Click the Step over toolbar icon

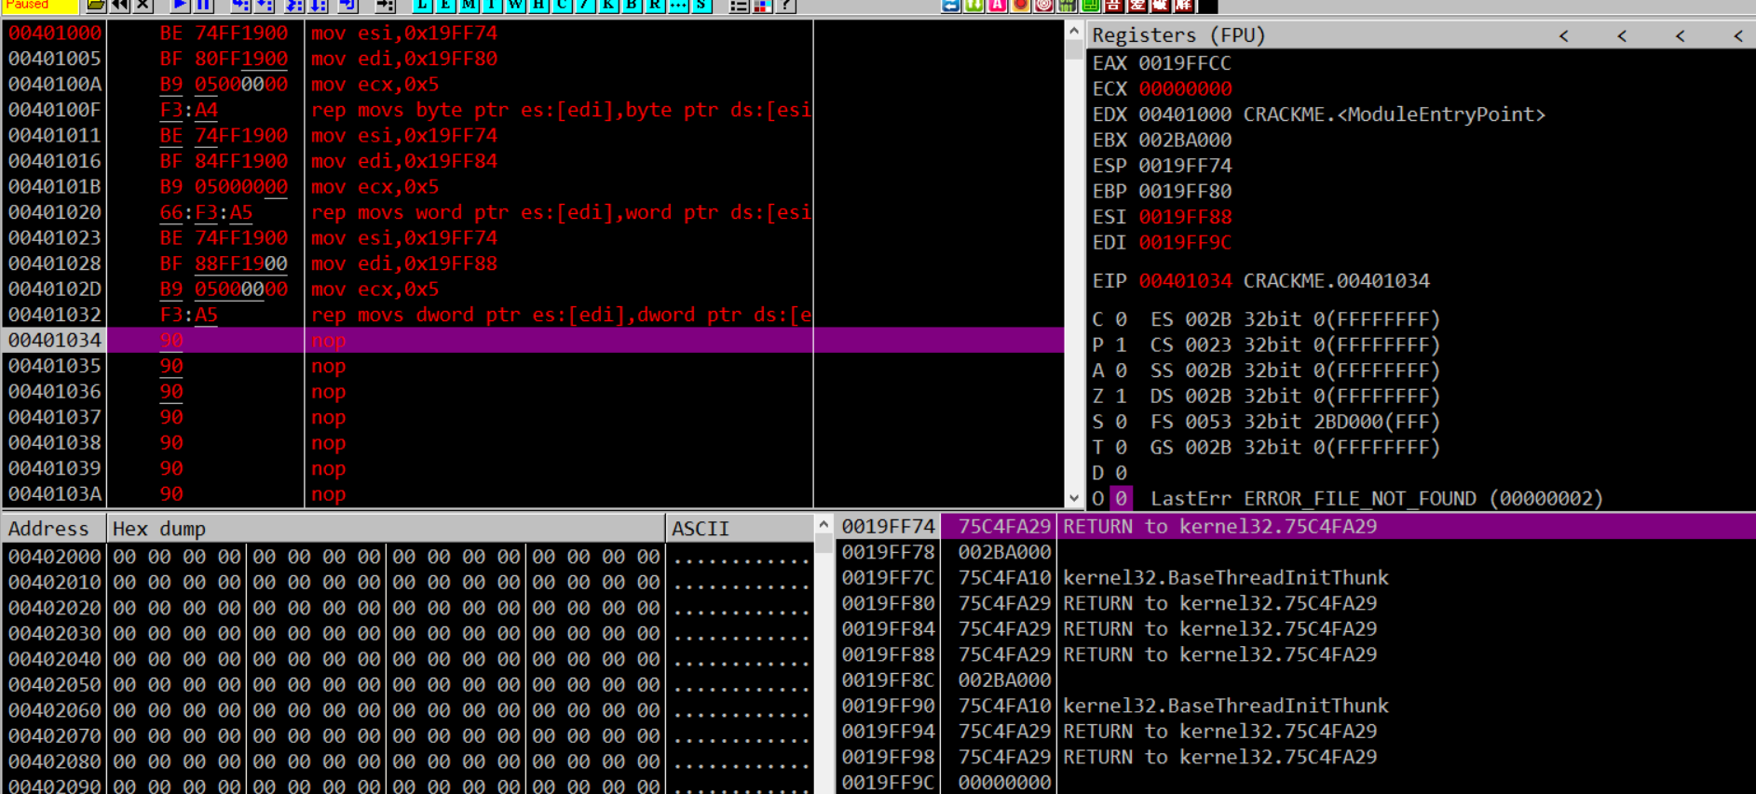[264, 5]
